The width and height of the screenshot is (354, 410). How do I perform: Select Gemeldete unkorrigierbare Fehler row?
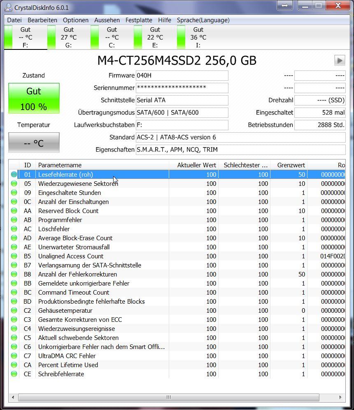177,283
